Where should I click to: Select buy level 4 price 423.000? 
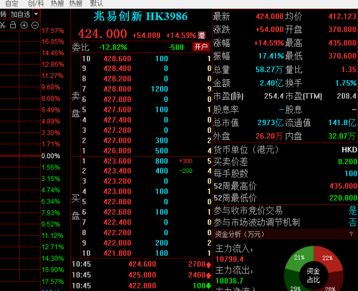click(117, 191)
